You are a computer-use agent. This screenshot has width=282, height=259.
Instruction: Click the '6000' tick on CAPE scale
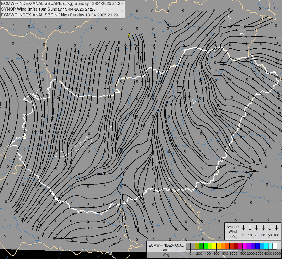(x=277, y=254)
